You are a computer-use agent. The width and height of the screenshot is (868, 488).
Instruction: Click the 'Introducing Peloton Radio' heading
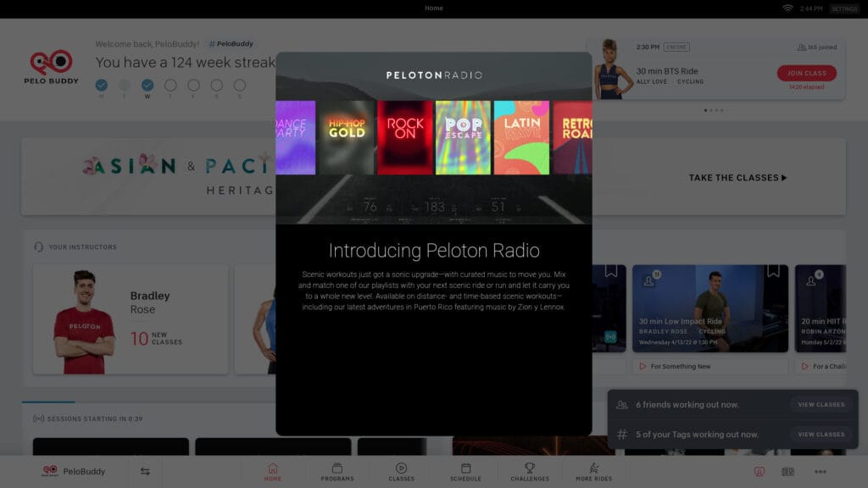434,251
